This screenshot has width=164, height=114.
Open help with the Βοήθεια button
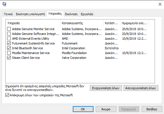click(152, 109)
